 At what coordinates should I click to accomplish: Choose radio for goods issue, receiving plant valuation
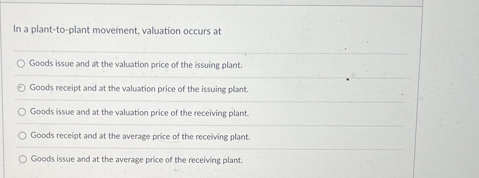click(22, 112)
